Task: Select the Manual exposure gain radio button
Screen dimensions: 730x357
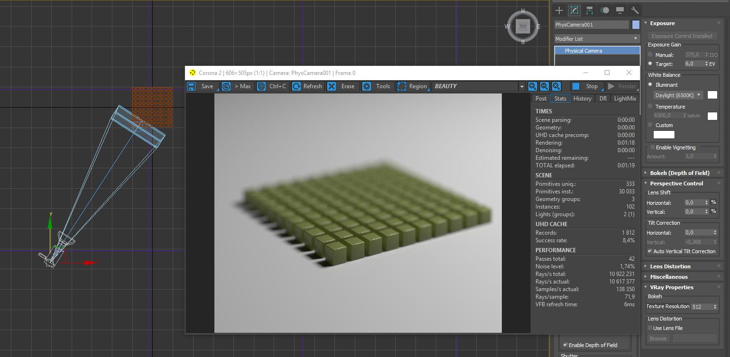Action: tap(650, 55)
